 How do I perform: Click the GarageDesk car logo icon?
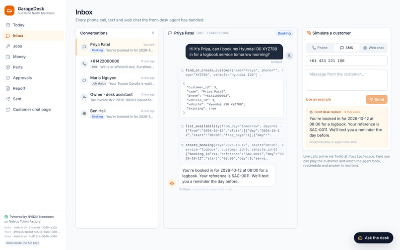pyautogui.click(x=9, y=10)
